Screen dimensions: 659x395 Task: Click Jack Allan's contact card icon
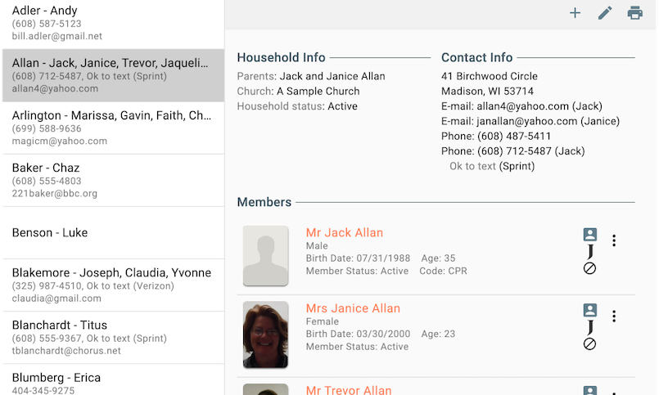(x=589, y=235)
